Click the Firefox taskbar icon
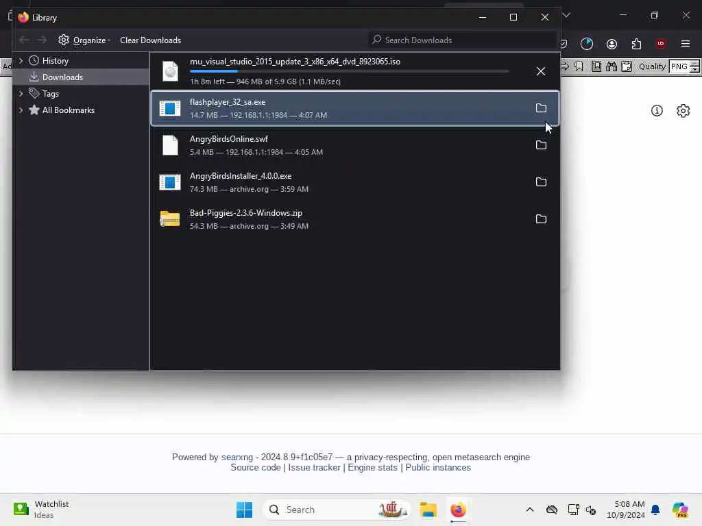 [458, 510]
